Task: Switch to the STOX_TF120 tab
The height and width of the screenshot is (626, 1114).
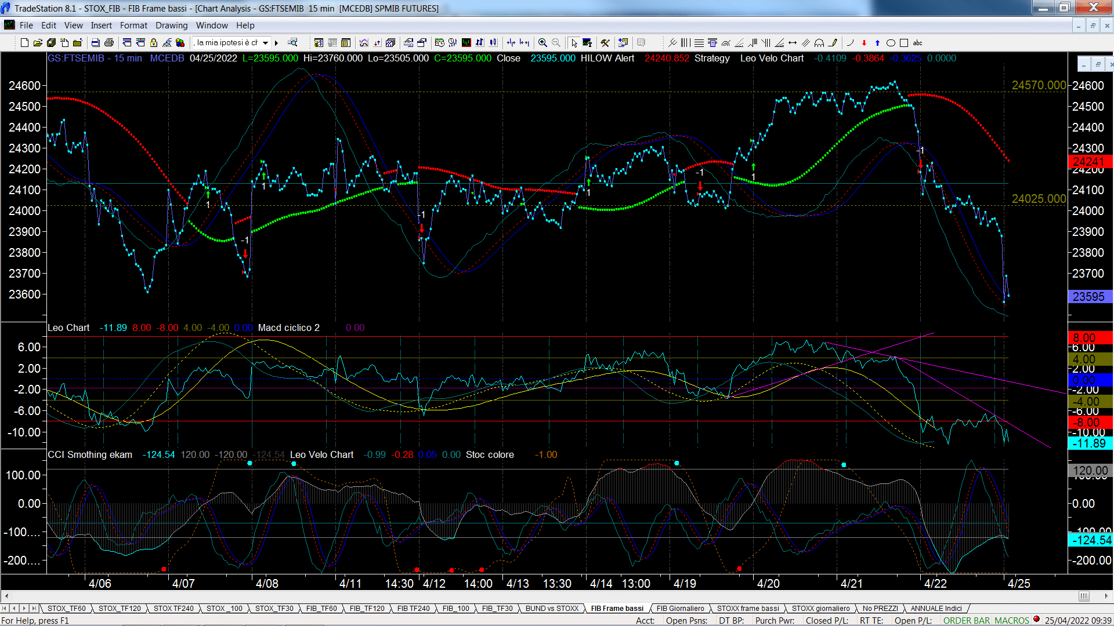Action: coord(120,609)
